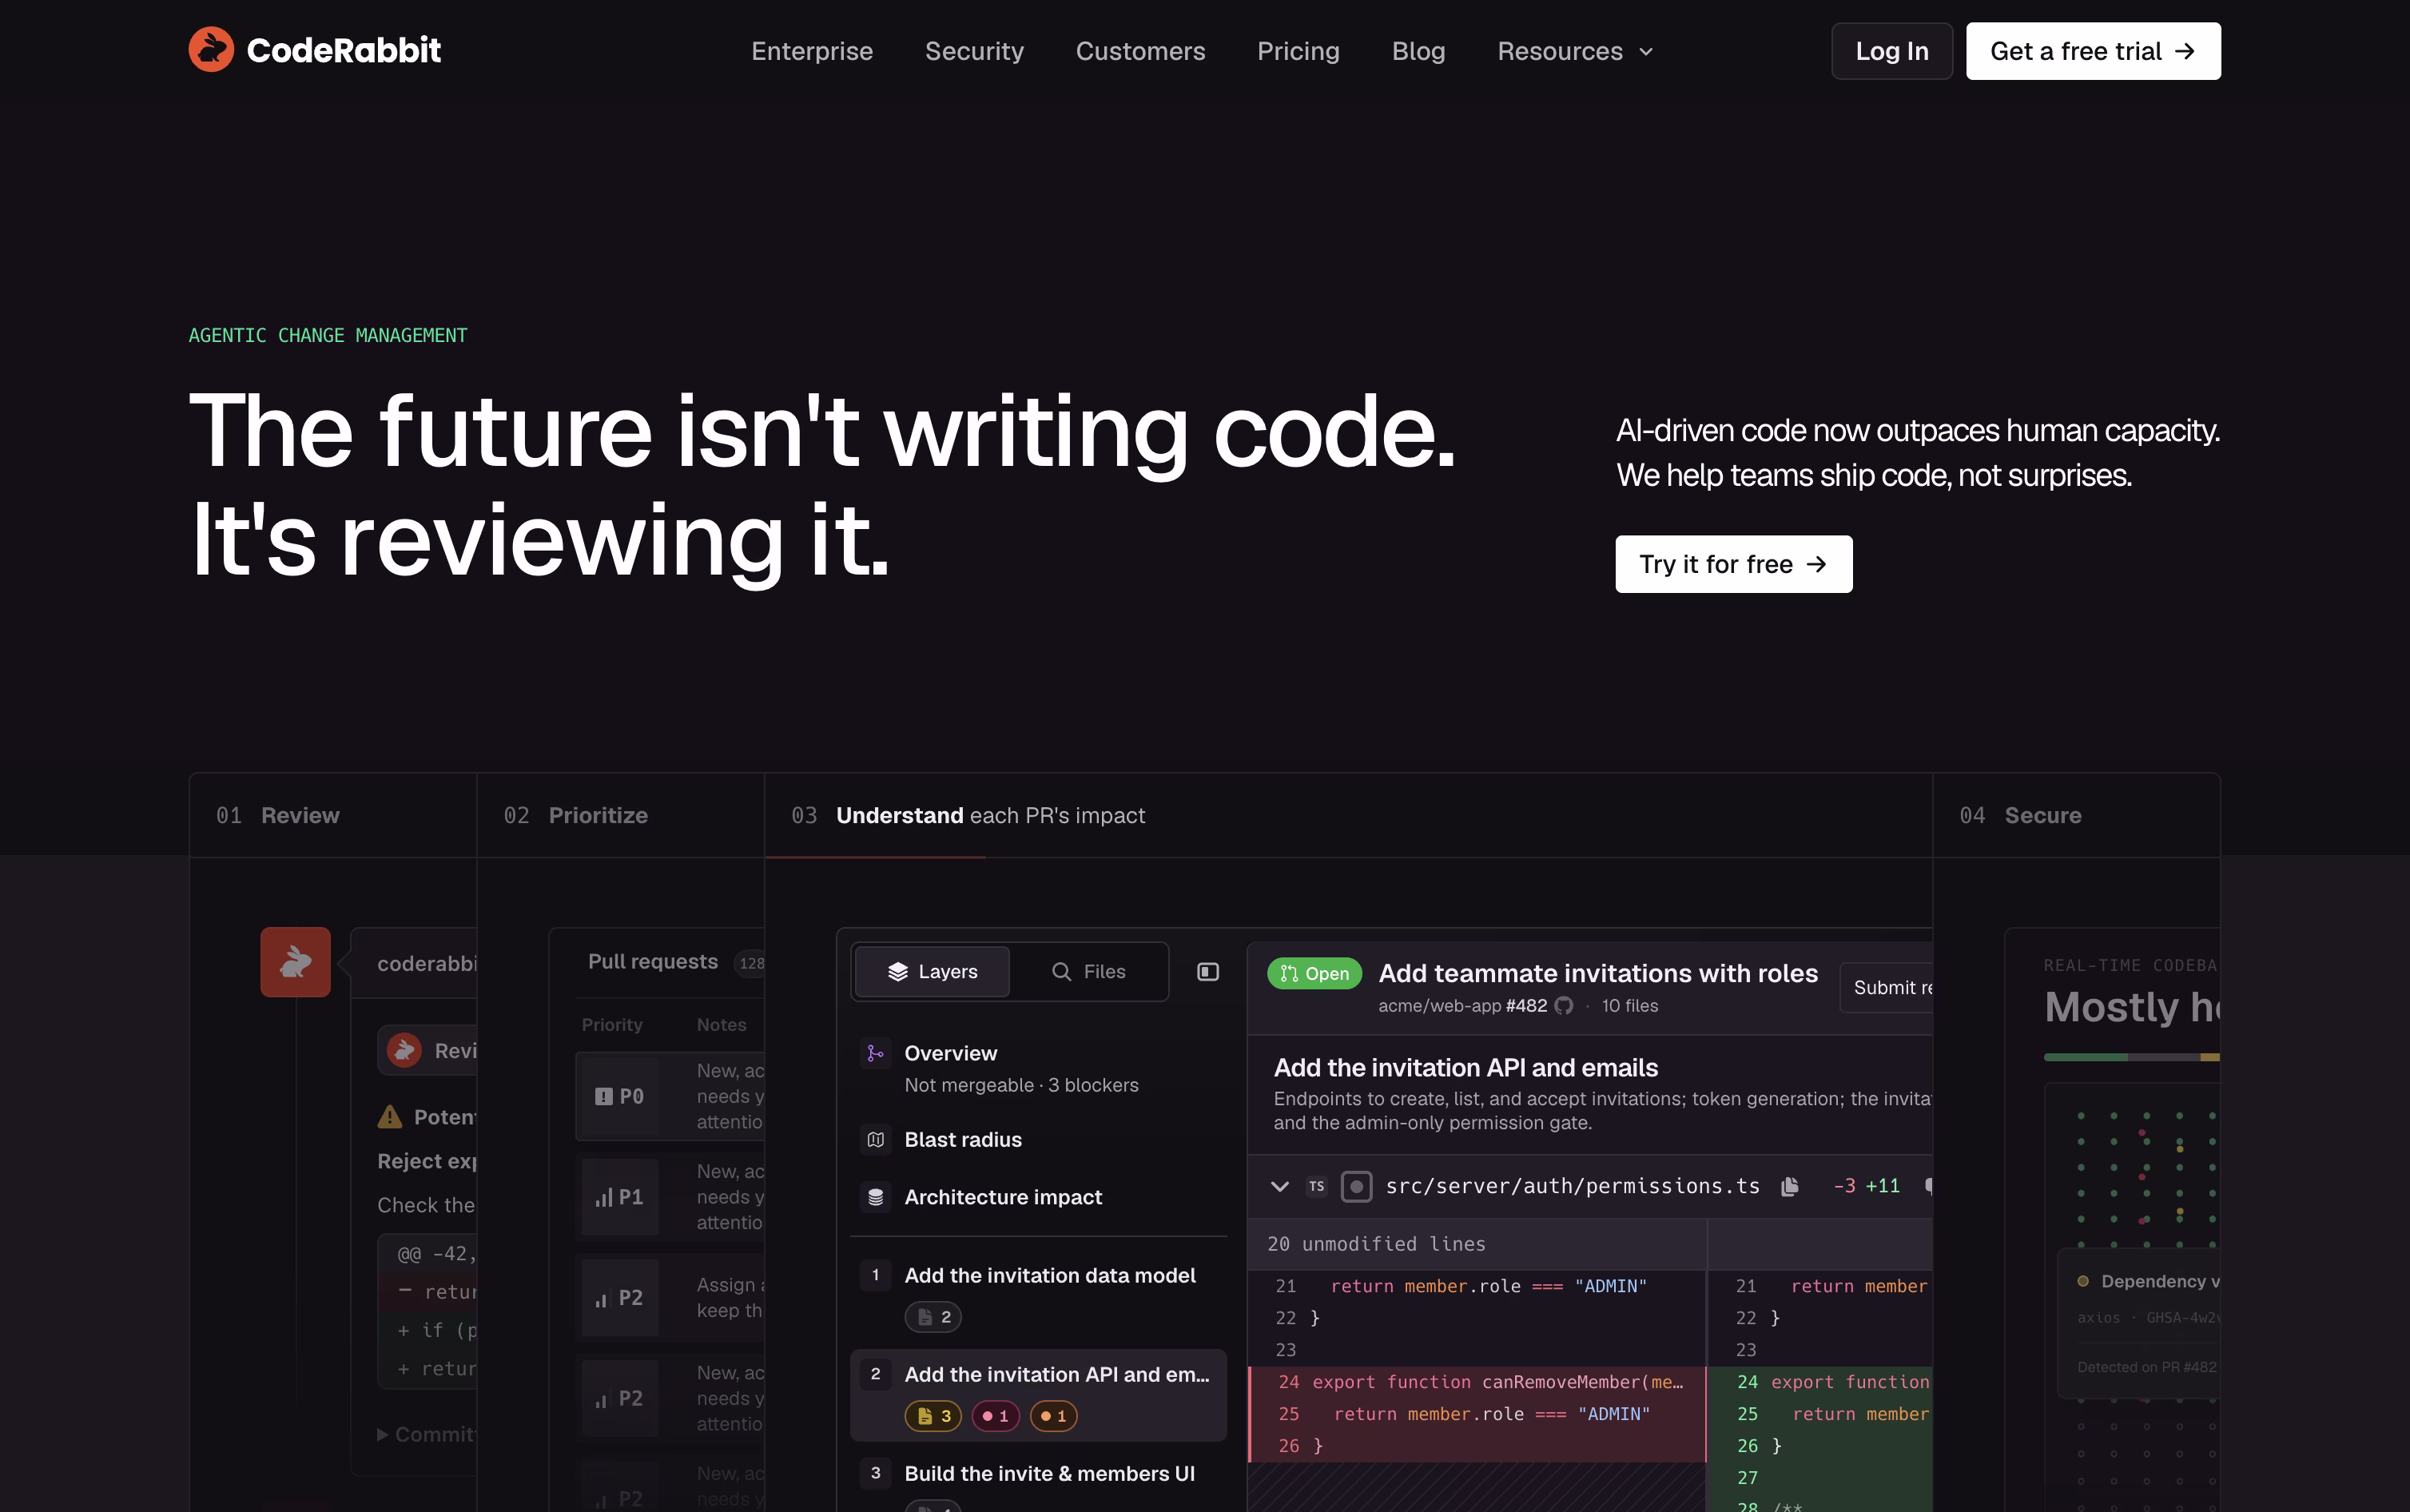Expand the Commit disclosure triangle in the Review panel
The height and width of the screenshot is (1512, 2410).
point(382,1434)
